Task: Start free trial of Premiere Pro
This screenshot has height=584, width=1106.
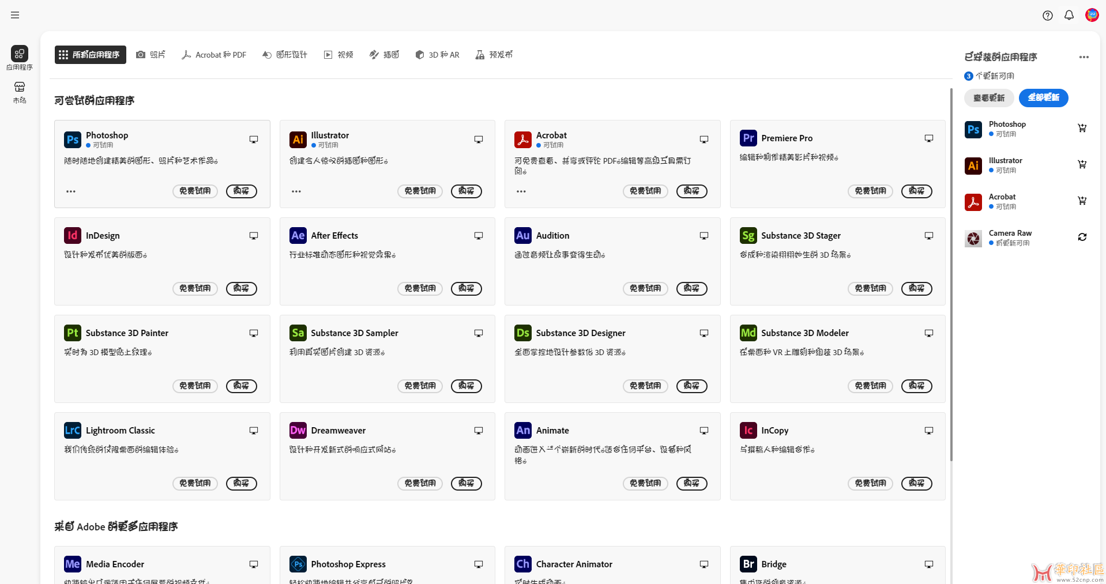Action: [x=870, y=191]
